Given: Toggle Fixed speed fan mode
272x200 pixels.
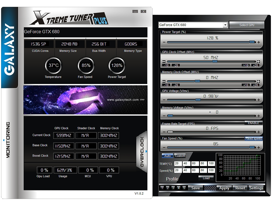Looking at the screenshot, I should pyautogui.click(x=254, y=139).
